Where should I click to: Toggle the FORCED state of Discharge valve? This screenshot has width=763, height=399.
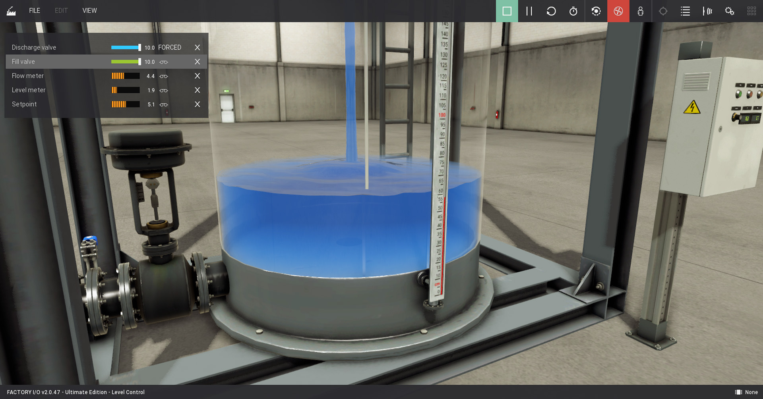point(170,48)
